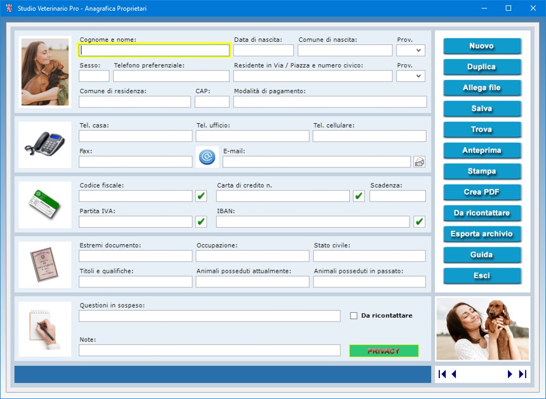Click the Scadenza field
The image size is (546, 399).
pyautogui.click(x=397, y=196)
